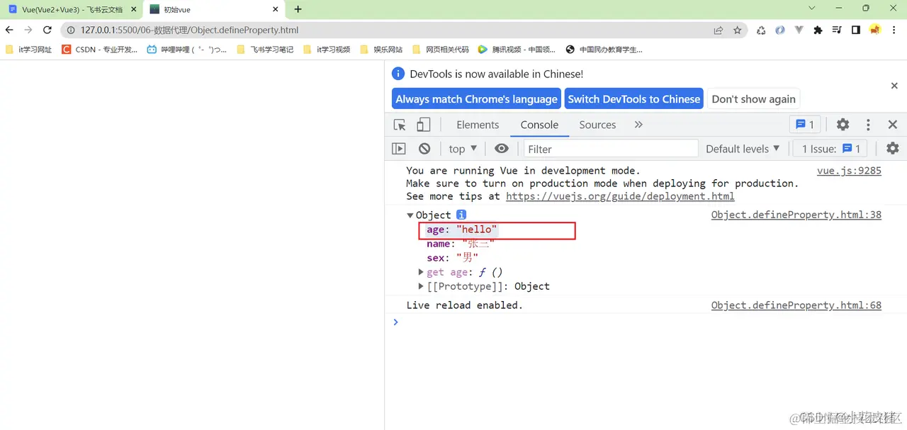Select the inspect element picker icon

pyautogui.click(x=400, y=125)
